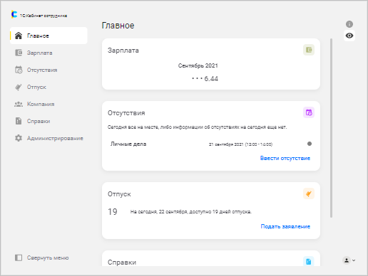The image size is (368, 276).
Task: Click the date 21 сентября 2021 (12:00 - 14:00)
Action: point(240,144)
